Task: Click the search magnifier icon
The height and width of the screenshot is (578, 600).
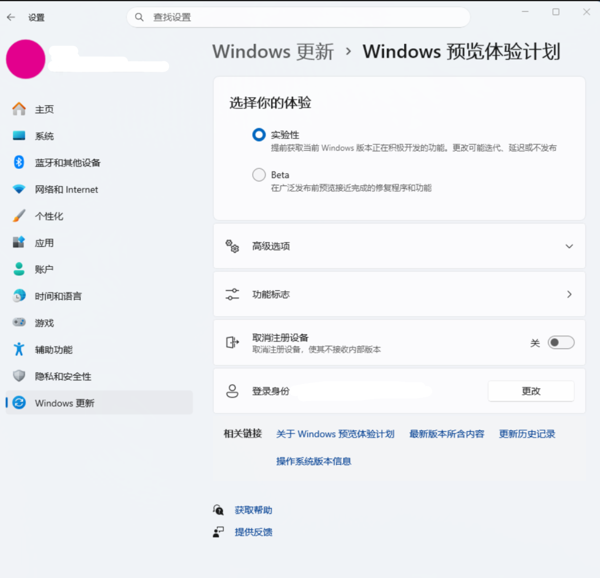Action: [x=139, y=17]
